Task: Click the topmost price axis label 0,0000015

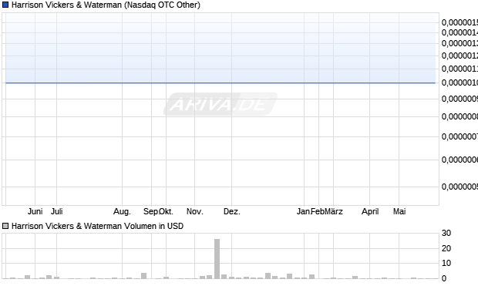Action: tap(459, 22)
